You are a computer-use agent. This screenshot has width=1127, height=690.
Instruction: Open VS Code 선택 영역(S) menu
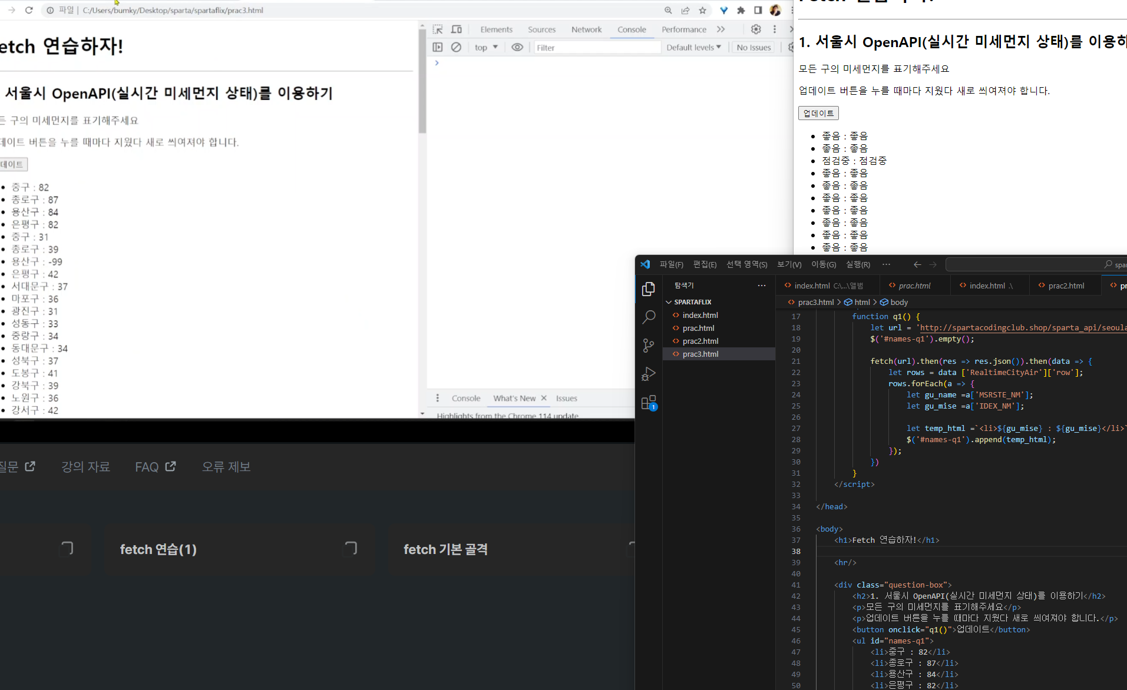click(x=746, y=264)
